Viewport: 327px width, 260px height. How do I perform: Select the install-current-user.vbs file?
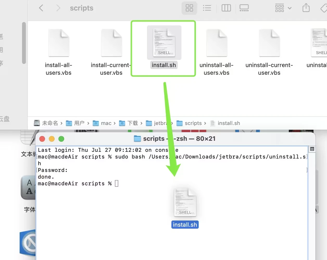point(111,52)
